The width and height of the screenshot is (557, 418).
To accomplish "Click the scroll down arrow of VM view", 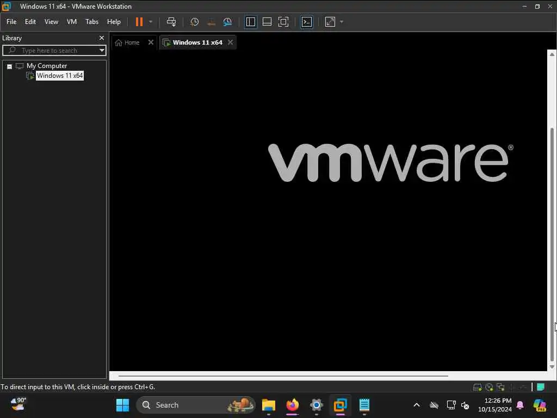I will (x=552, y=366).
